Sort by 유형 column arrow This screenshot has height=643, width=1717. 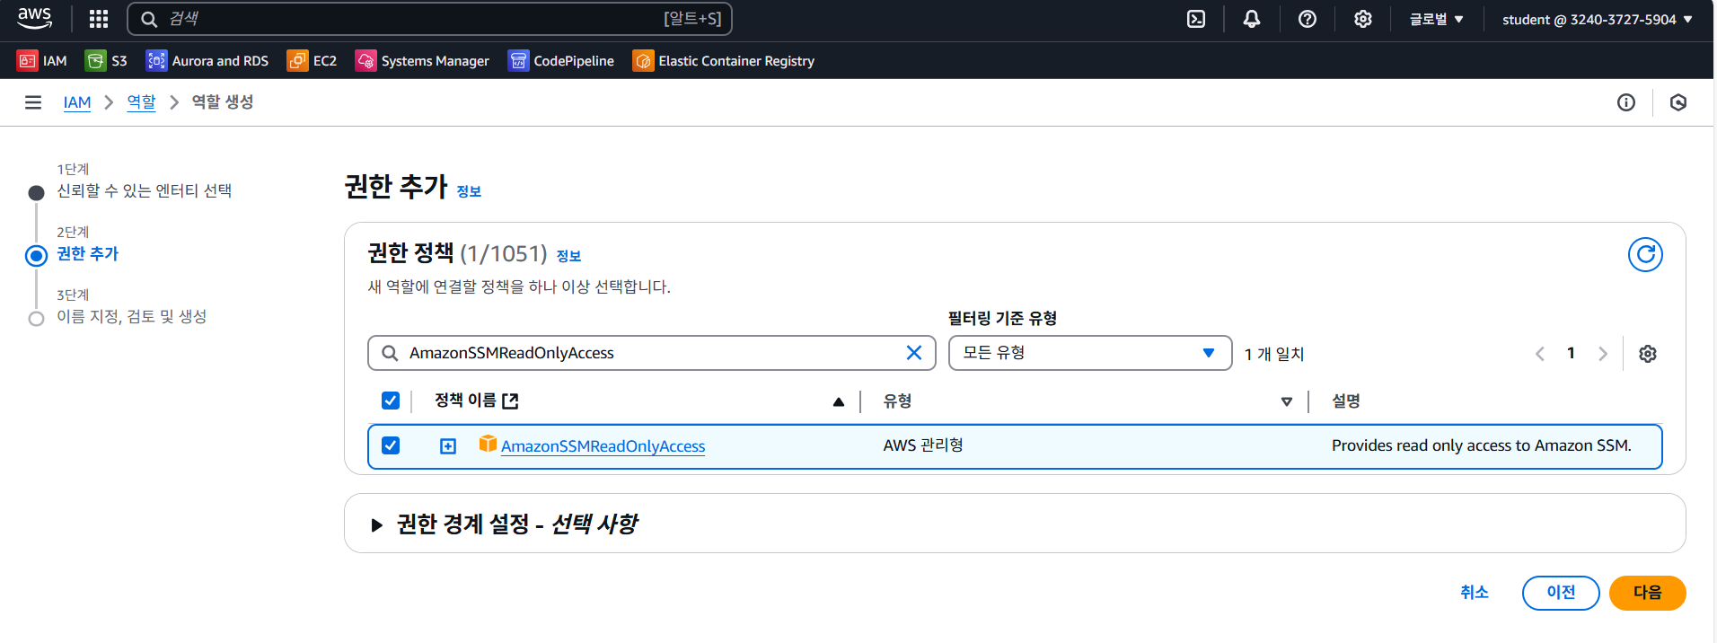[1287, 401]
